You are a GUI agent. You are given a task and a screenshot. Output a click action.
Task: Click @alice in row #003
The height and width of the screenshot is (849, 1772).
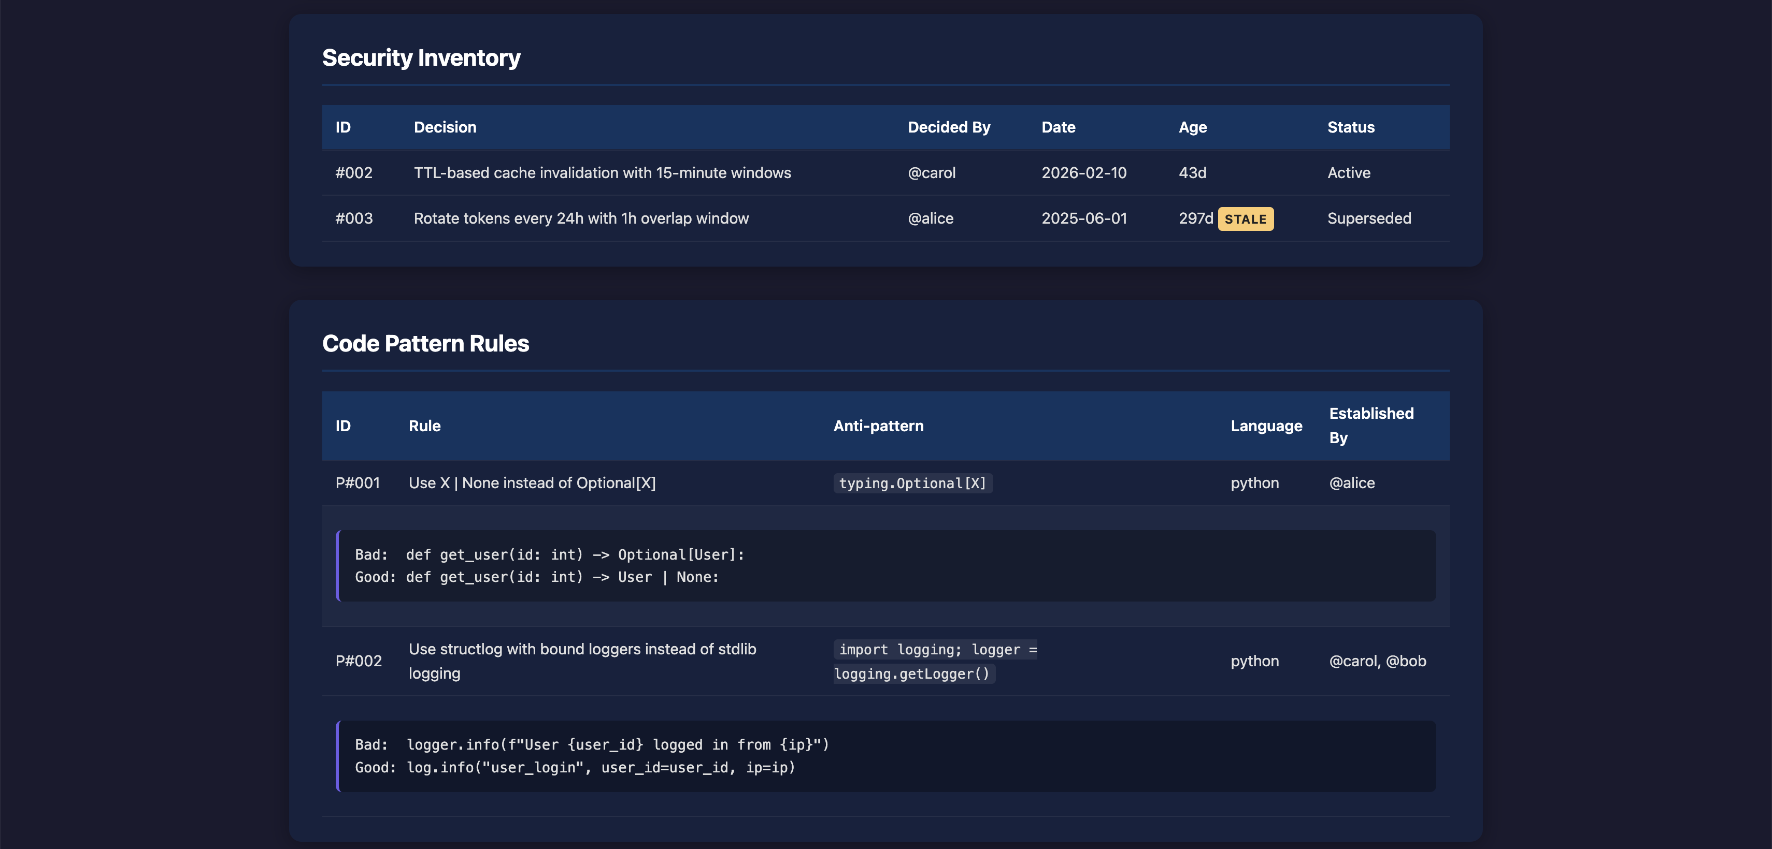(930, 218)
